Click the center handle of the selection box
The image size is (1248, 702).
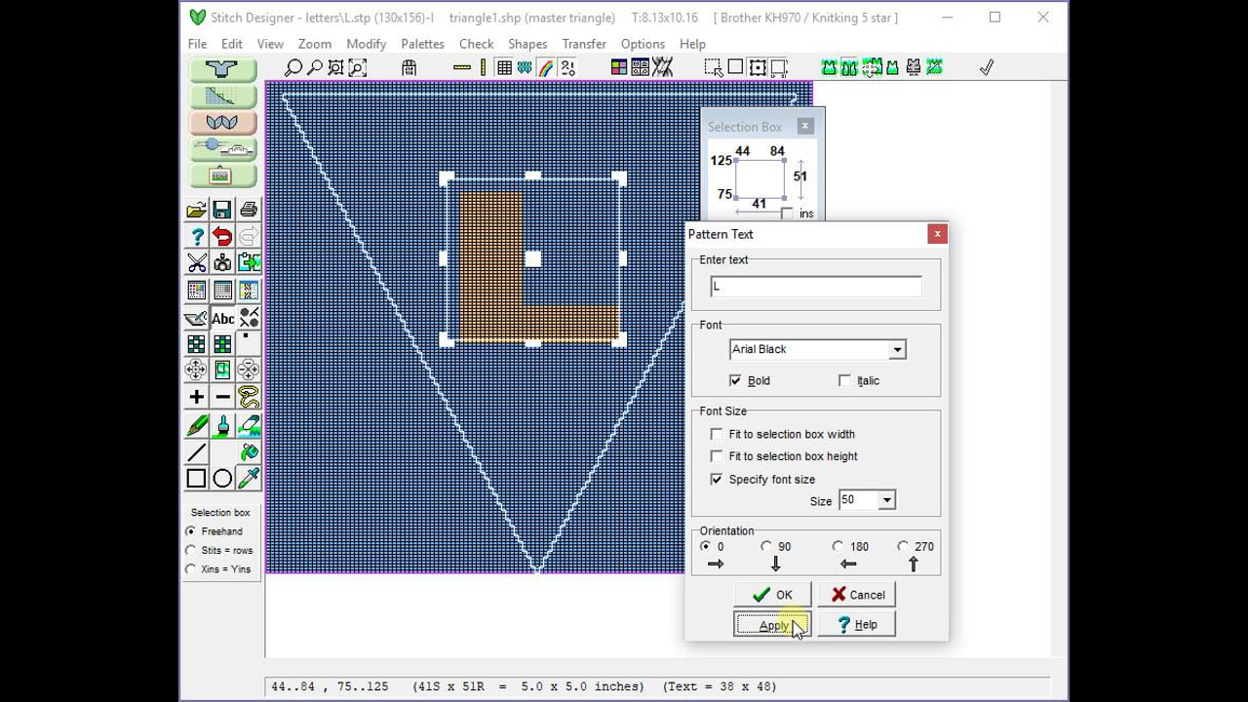point(532,258)
